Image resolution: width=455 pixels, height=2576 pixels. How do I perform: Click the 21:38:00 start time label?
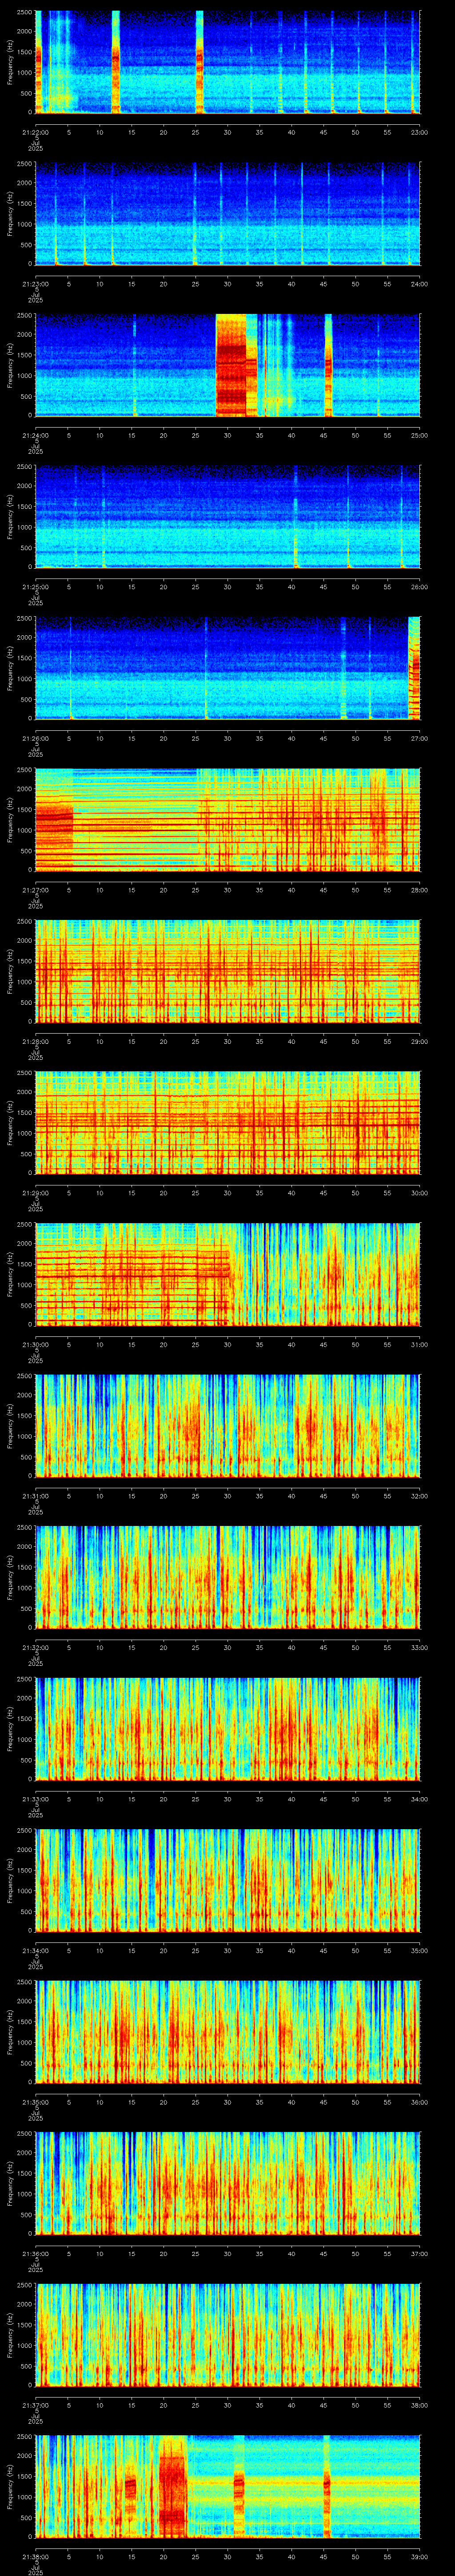click(x=35, y=2556)
